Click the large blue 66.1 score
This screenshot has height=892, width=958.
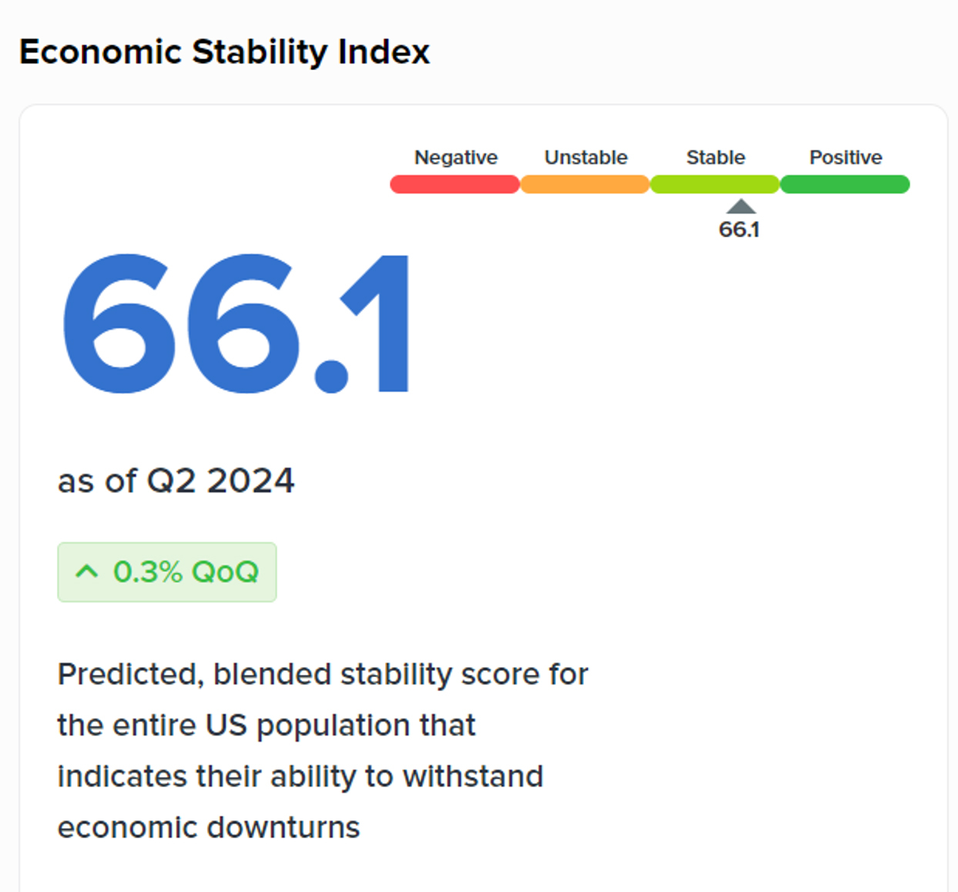point(236,324)
